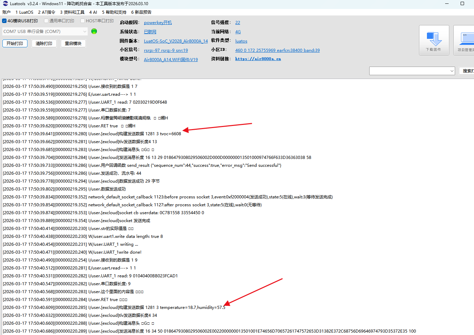Viewport: 474px width, 335px height.
Task: Click log line UART_1 read: 9 01040400BB023FCAD1
Action: (90, 276)
